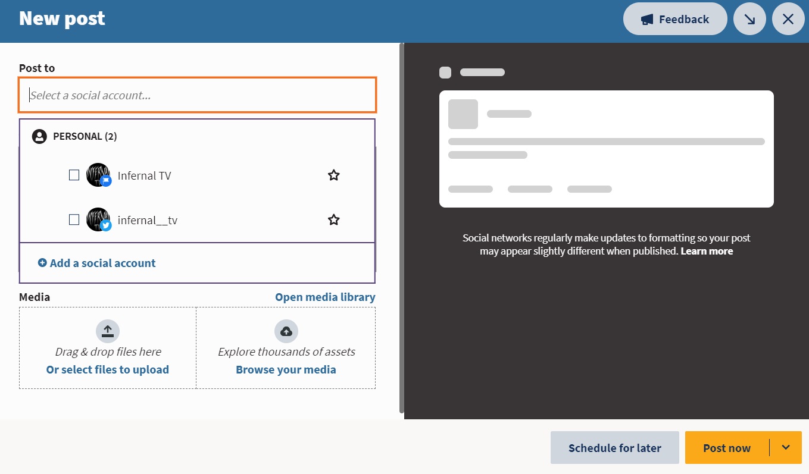The height and width of the screenshot is (474, 809).
Task: Focus the Select a social account field
Action: tap(198, 95)
